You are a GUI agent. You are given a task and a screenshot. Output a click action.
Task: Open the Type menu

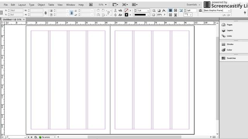point(31,5)
